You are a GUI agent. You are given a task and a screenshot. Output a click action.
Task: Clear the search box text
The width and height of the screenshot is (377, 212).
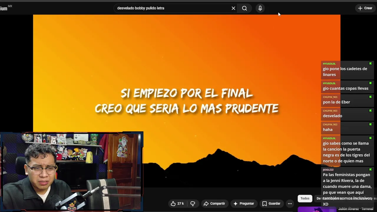pos(233,8)
